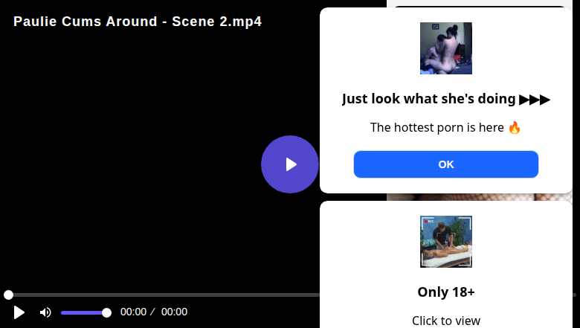Click the elapsed time display
This screenshot has height=328, width=580.
(x=134, y=312)
